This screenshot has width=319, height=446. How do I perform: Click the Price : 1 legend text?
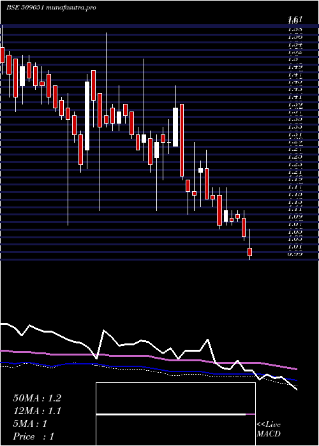tap(33, 436)
